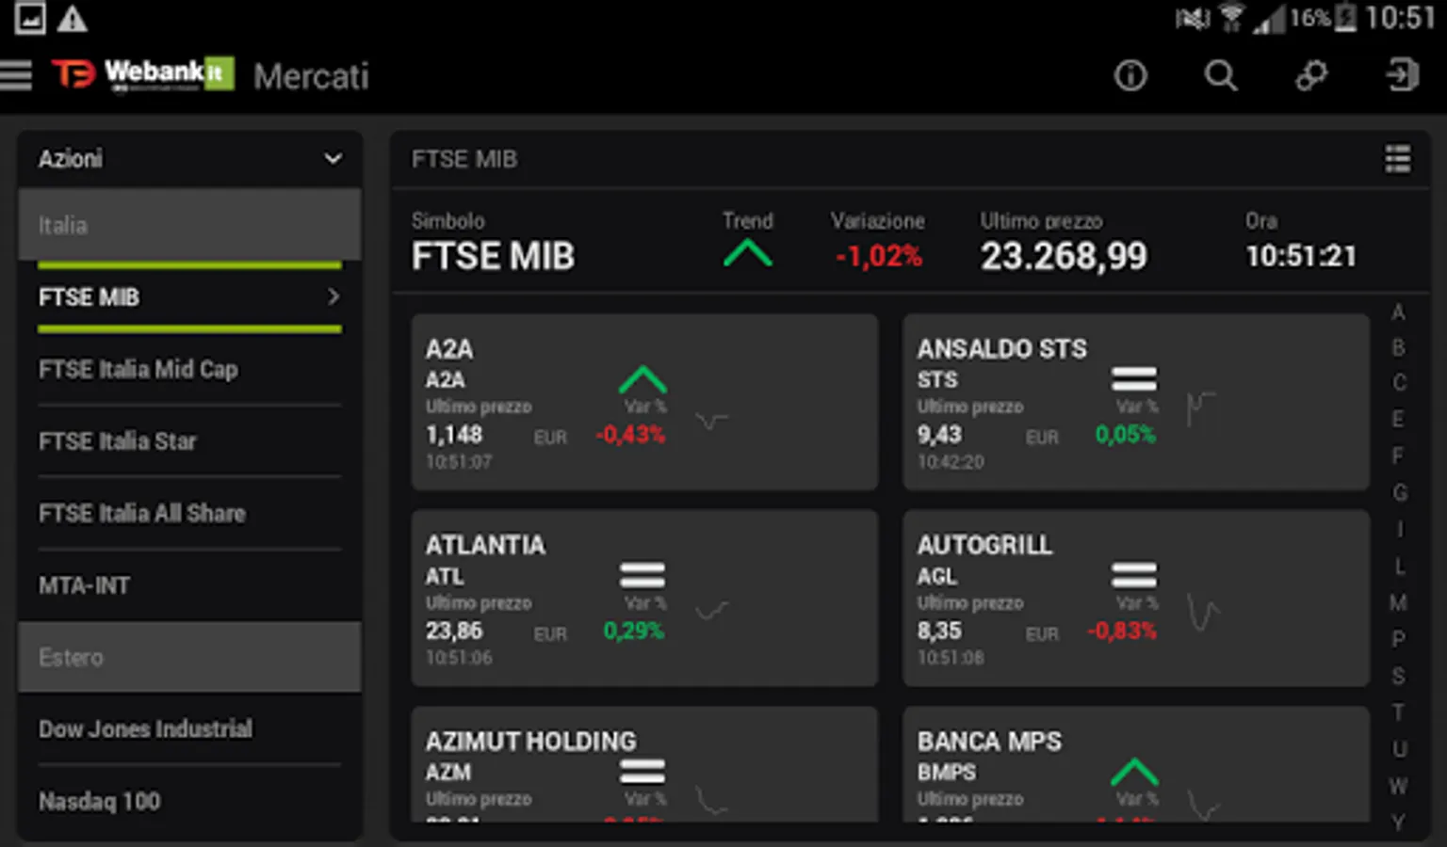Select FTSE Italia All Share index

[189, 513]
